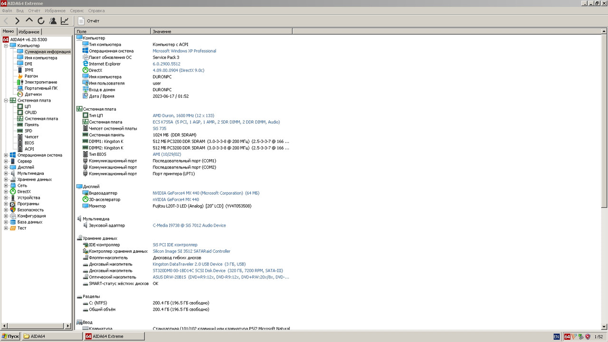Open the DMI page in the tree

28,64
